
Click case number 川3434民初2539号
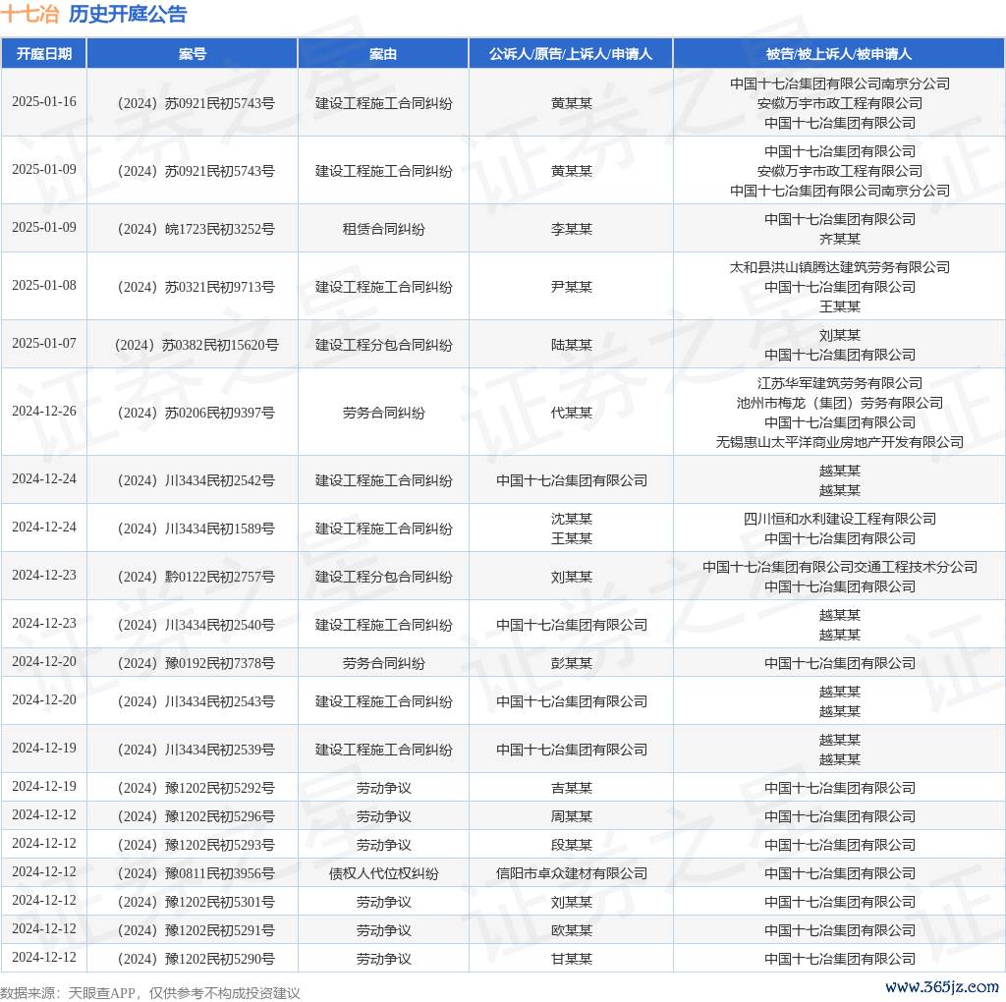point(196,750)
